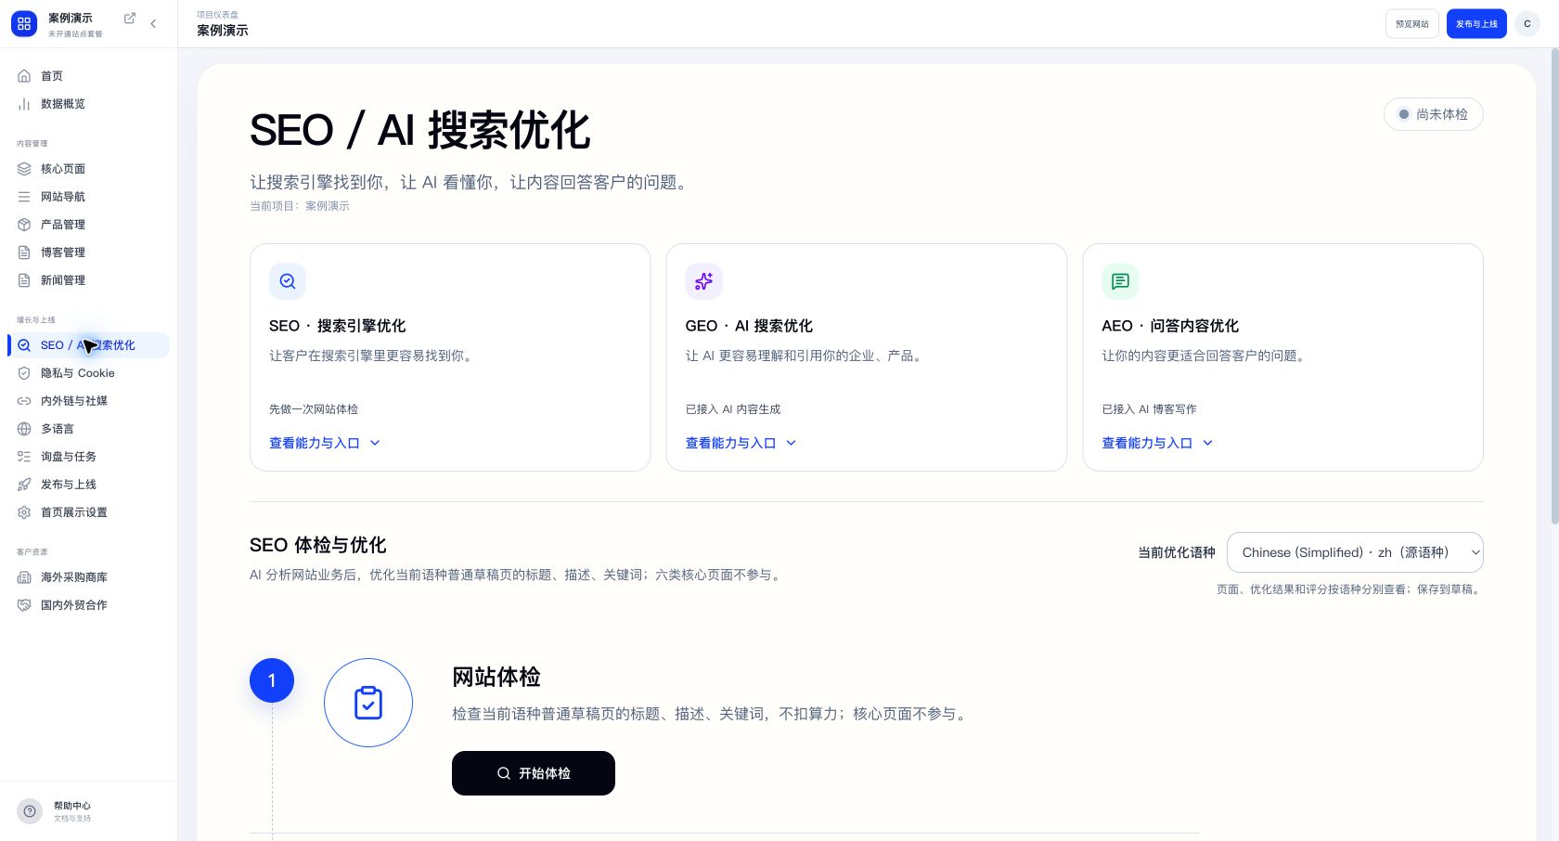Click the 开始体检 button
This screenshot has width=1559, height=841.
[534, 773]
